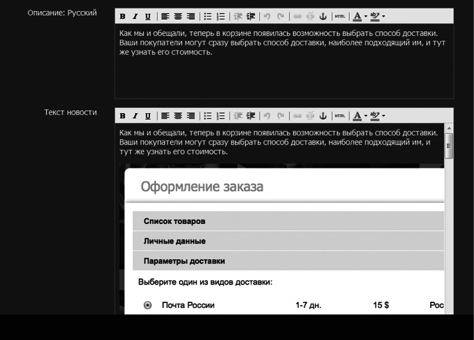The image size is (474, 340).
Task: Insert a link in the Текст новости editor
Action: click(x=297, y=116)
